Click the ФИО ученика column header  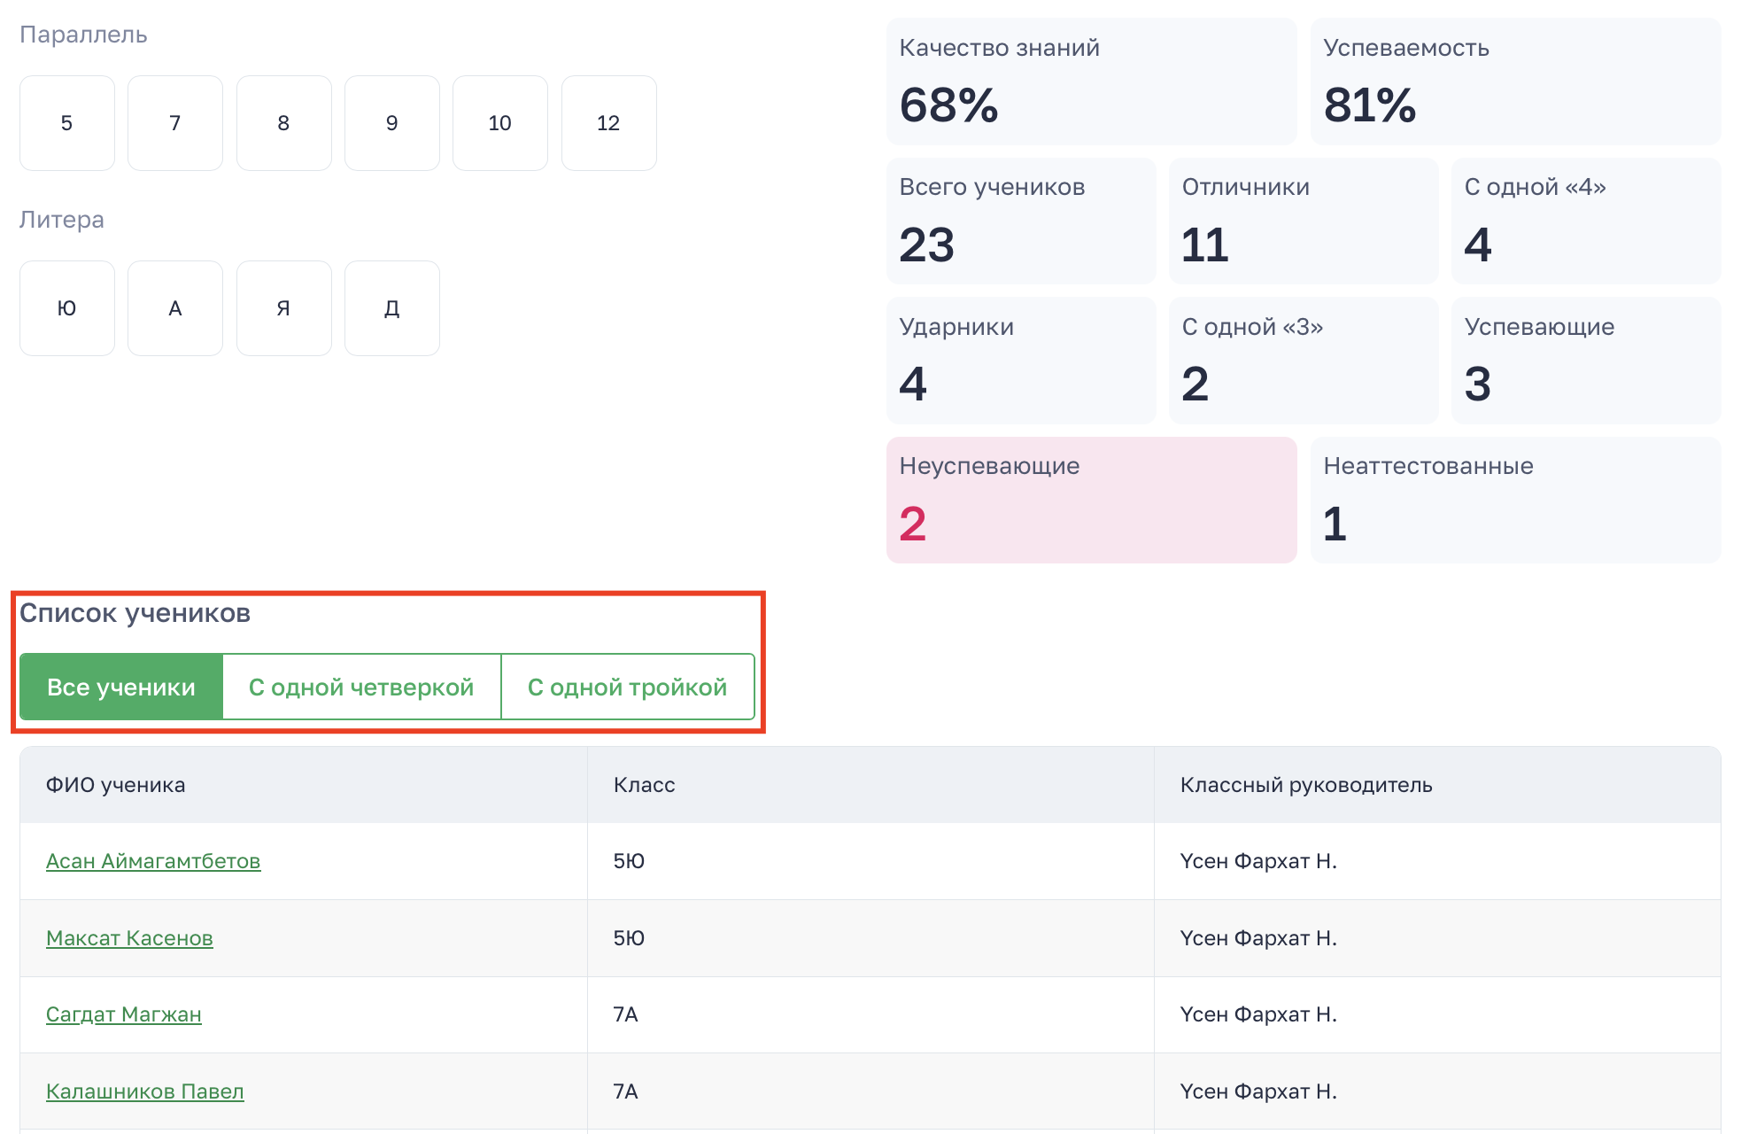(116, 785)
